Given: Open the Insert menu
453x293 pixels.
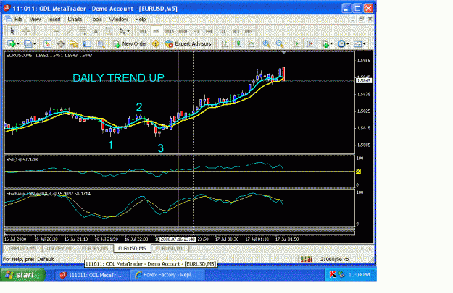Looking at the screenshot, I should pyautogui.click(x=54, y=20).
